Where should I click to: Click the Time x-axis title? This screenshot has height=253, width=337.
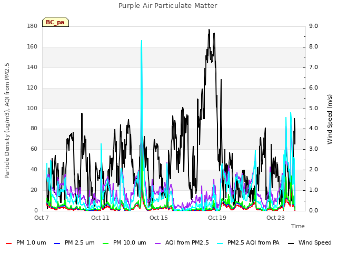pos(298,226)
